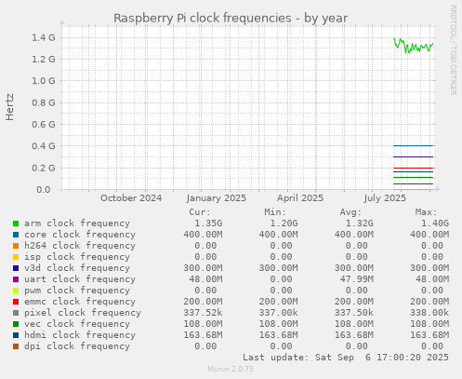Viewport: 462px width, 379px height.
Task: Click the brown dpi clock legend swatch
Action: 16,346
